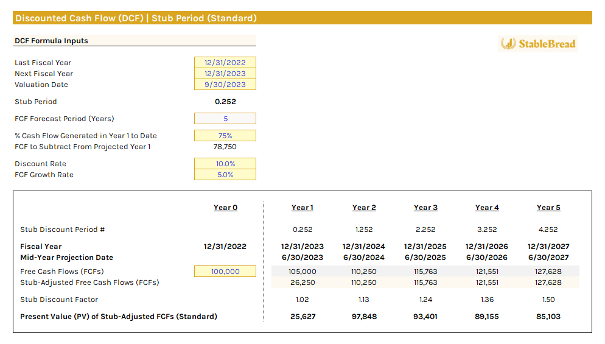The width and height of the screenshot is (605, 344).
Task: Click stub discount period 2.252
Action: tap(425, 230)
